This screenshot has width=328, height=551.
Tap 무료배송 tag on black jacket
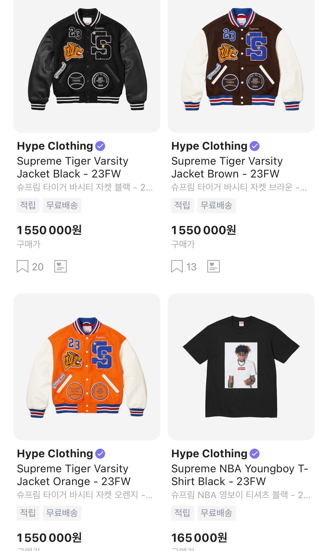pos(62,206)
